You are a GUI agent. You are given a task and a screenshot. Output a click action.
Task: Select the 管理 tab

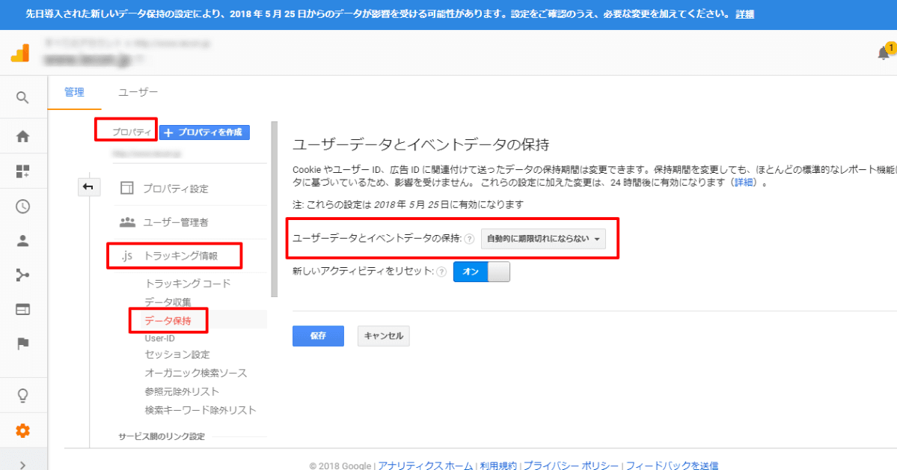(x=74, y=92)
